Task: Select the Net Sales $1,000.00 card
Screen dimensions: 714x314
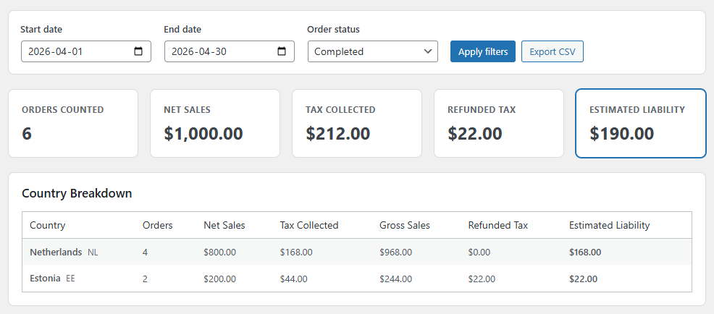Action: point(215,123)
